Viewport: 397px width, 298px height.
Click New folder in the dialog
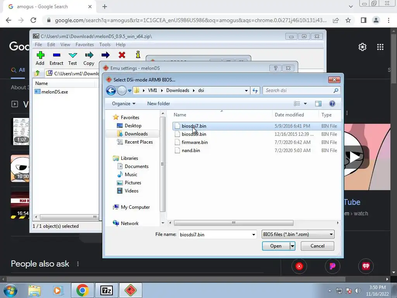(x=159, y=103)
